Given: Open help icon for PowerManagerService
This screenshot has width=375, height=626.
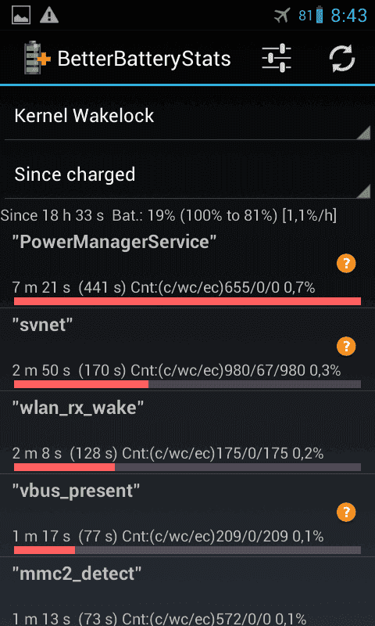Looking at the screenshot, I should (346, 264).
